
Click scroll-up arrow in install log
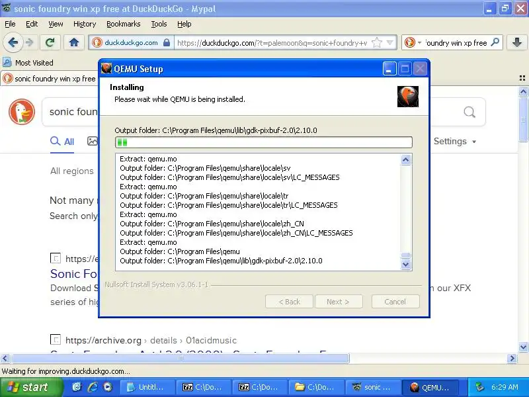(x=406, y=159)
